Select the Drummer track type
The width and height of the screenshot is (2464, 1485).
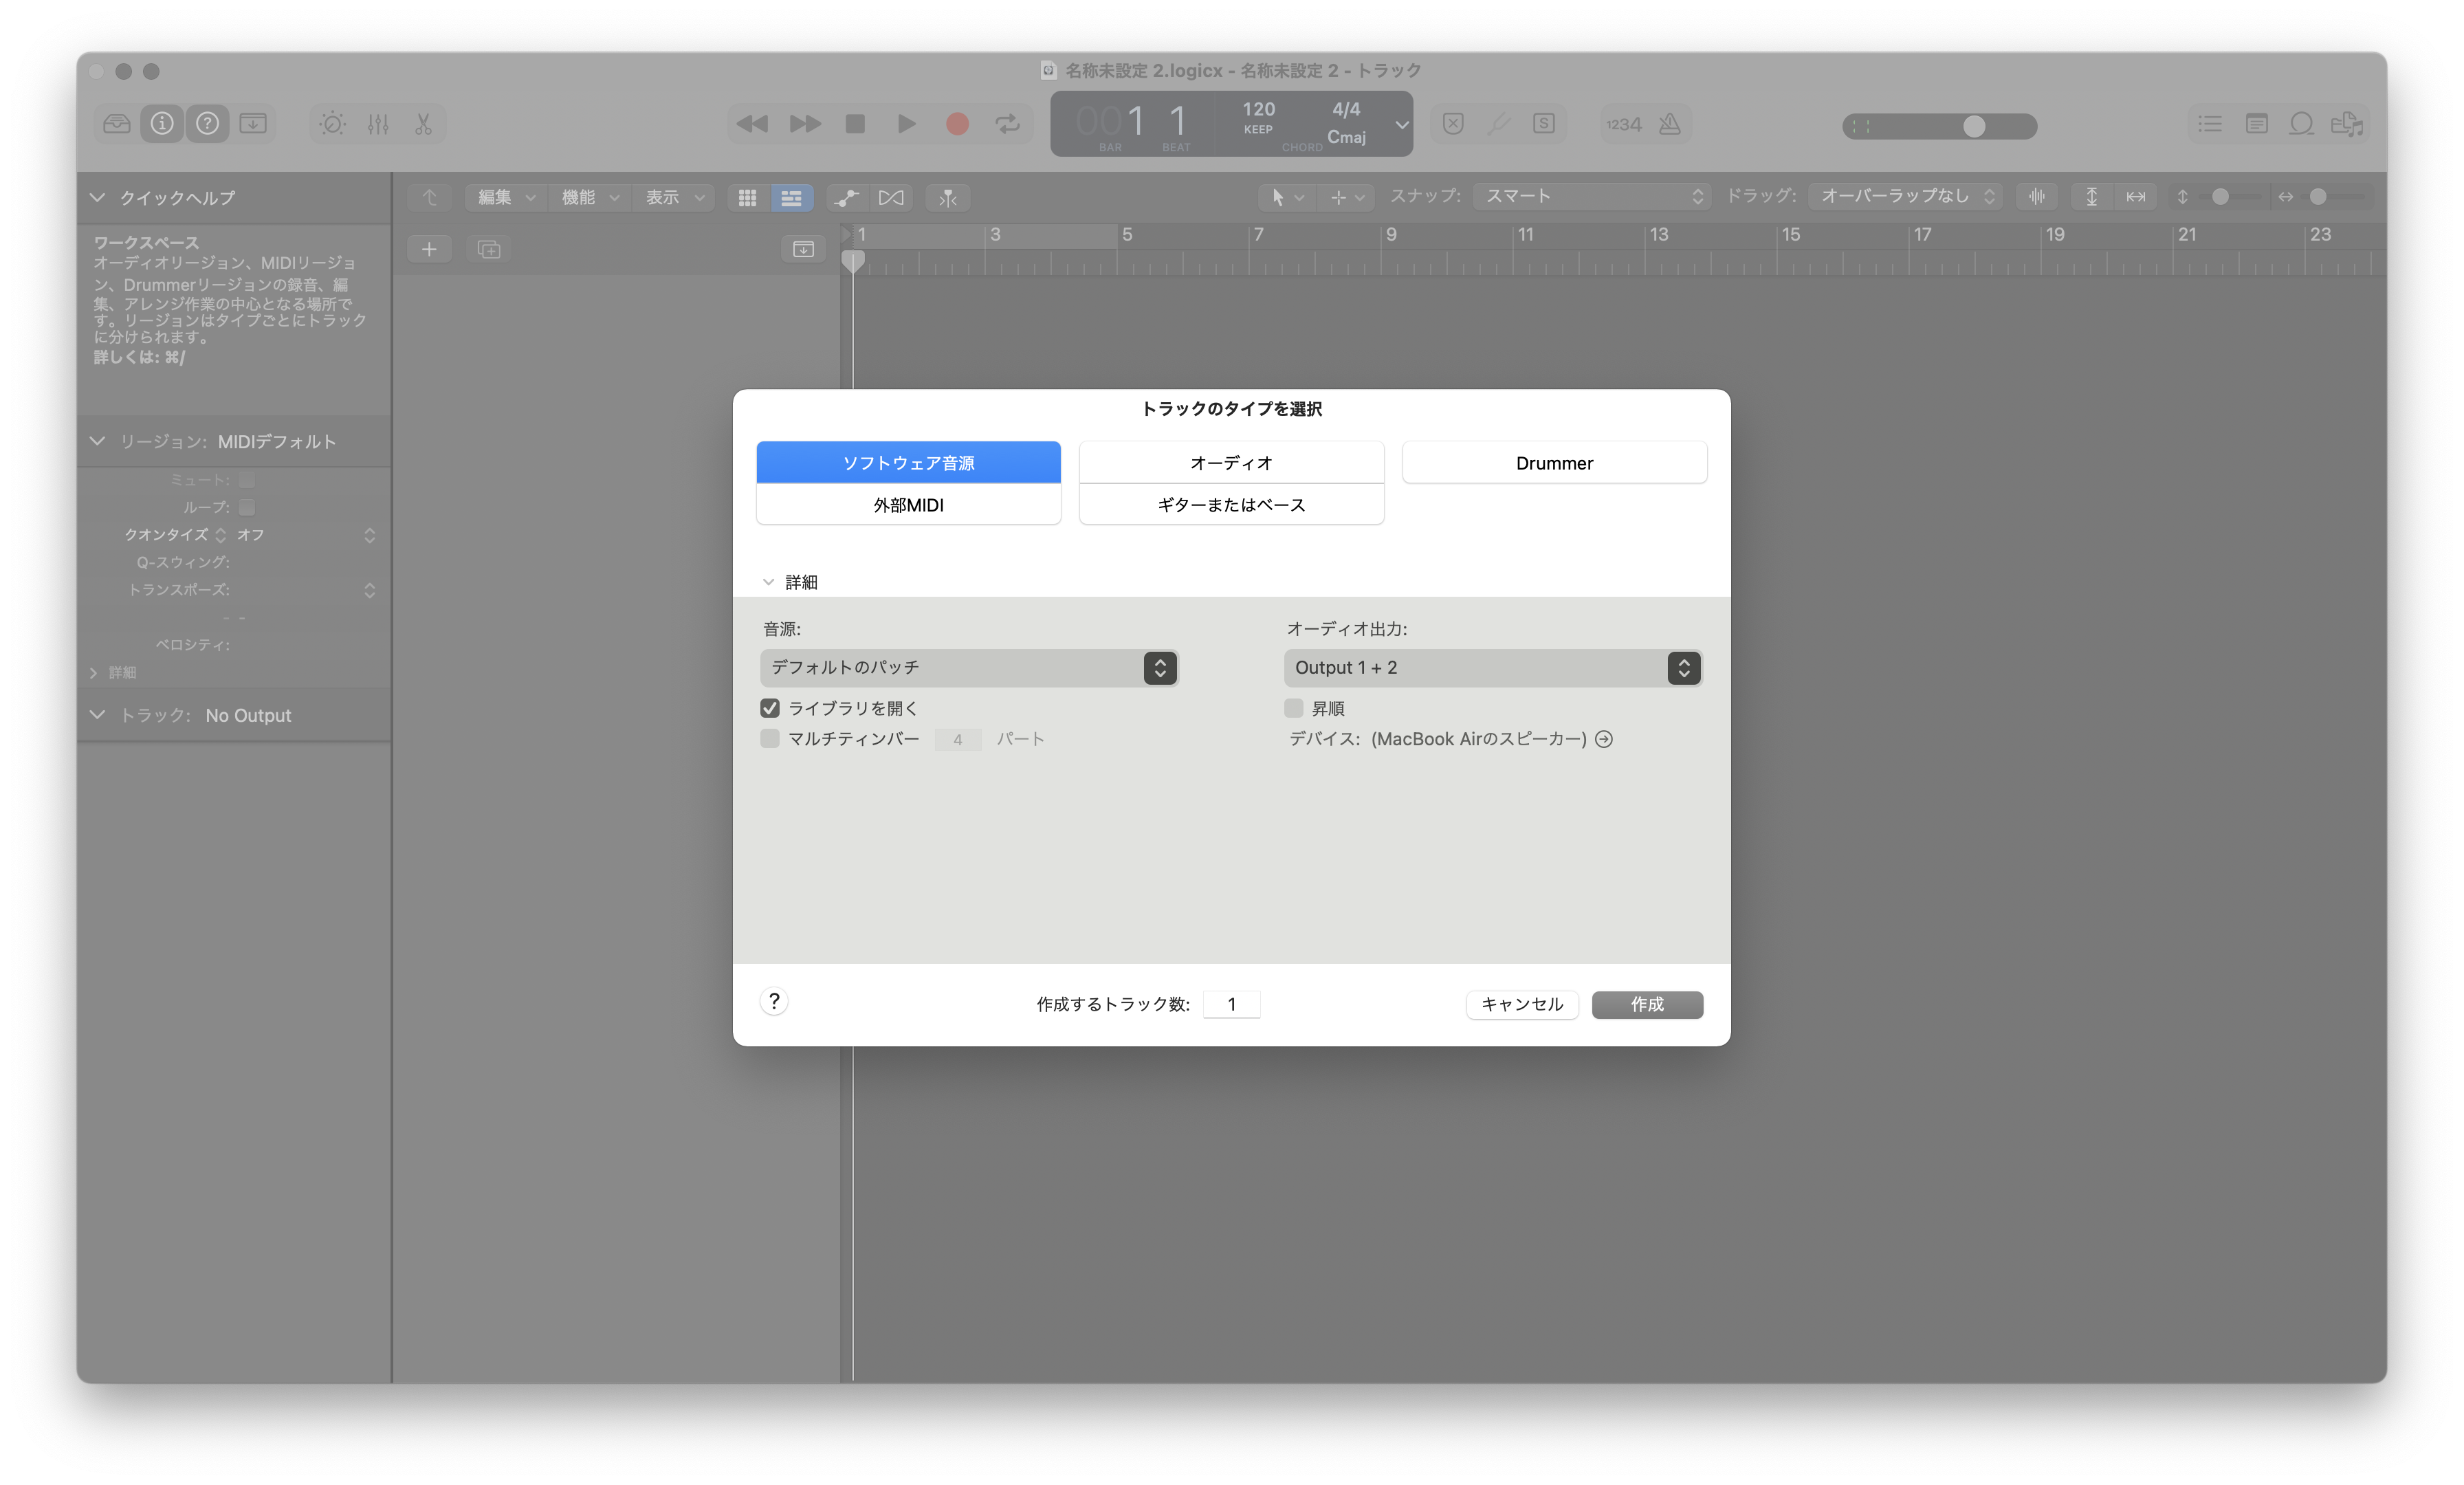coord(1554,463)
